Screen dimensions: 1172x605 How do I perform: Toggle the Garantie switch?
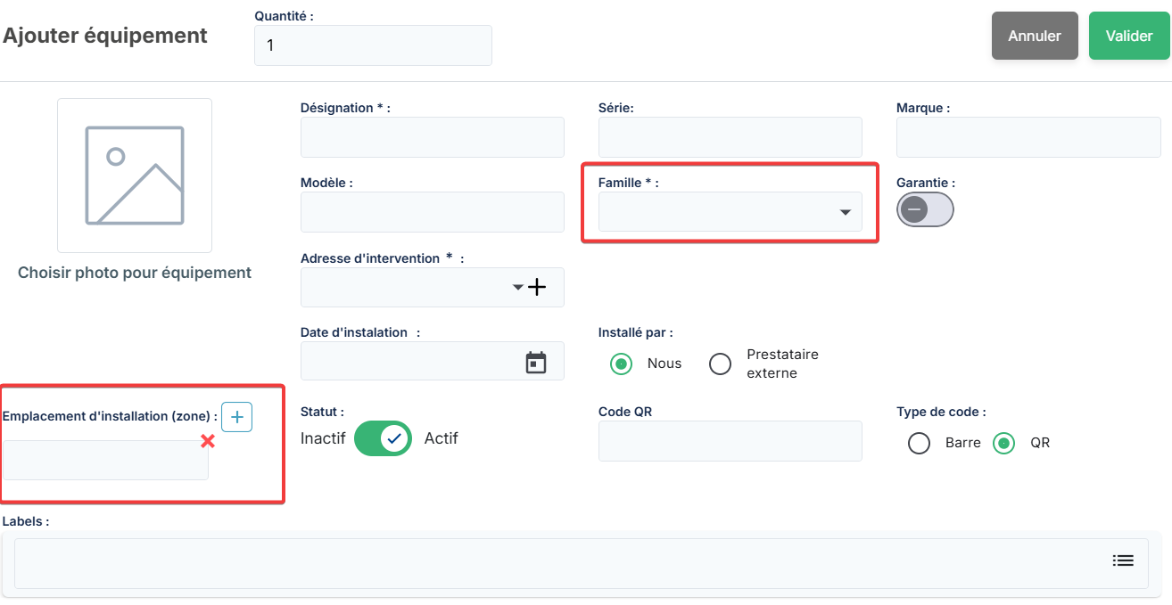pyautogui.click(x=925, y=209)
